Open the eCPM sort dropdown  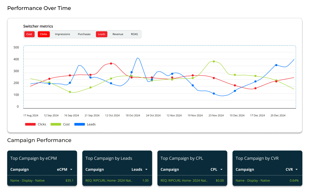tap(71, 169)
